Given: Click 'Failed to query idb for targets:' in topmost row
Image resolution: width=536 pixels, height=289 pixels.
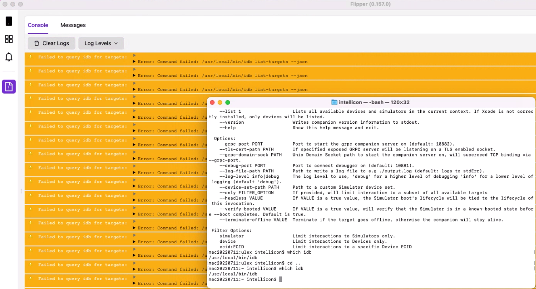Looking at the screenshot, I should pos(83,57).
